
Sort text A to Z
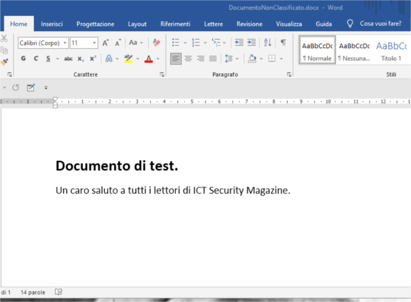tap(268, 42)
